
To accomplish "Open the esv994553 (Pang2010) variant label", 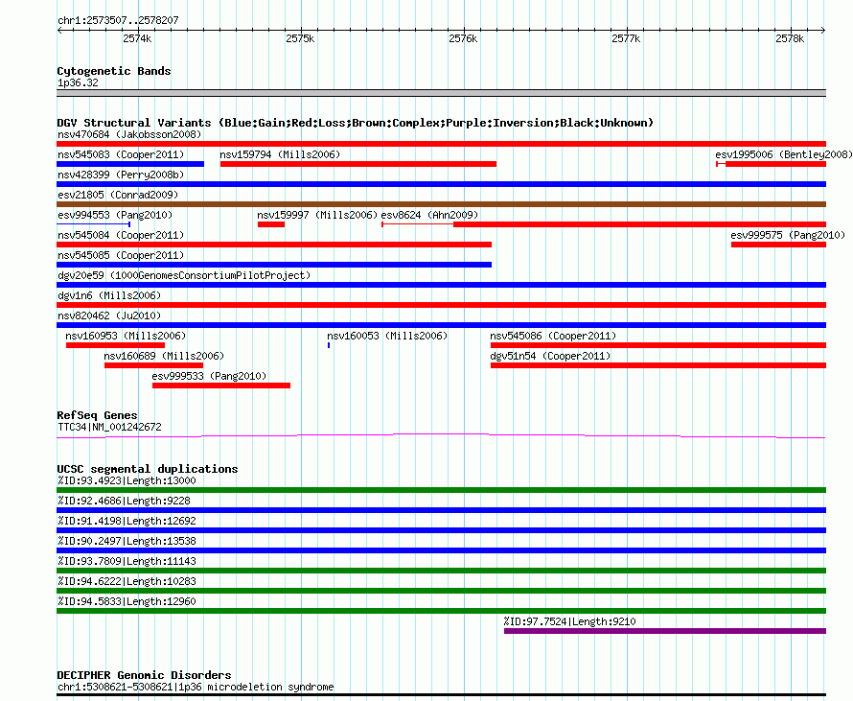I will click(x=115, y=215).
